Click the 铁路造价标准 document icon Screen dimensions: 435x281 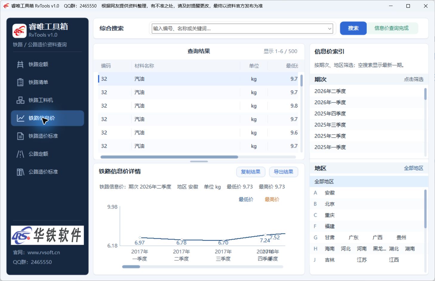coord(20,136)
